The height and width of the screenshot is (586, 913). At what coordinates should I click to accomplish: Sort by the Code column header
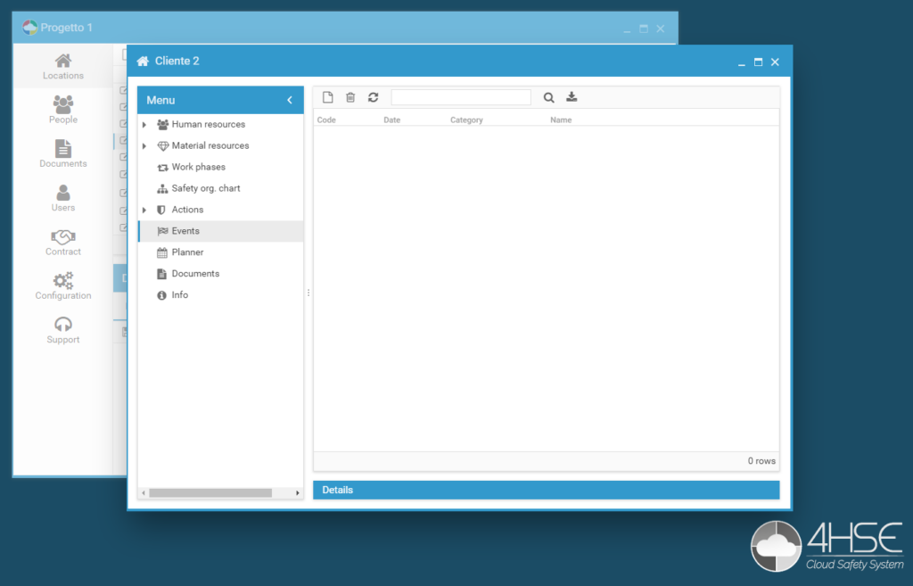point(326,120)
